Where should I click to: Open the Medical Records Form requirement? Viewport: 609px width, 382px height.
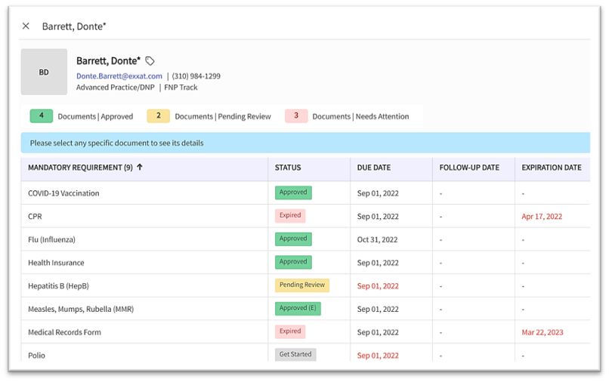coord(64,332)
